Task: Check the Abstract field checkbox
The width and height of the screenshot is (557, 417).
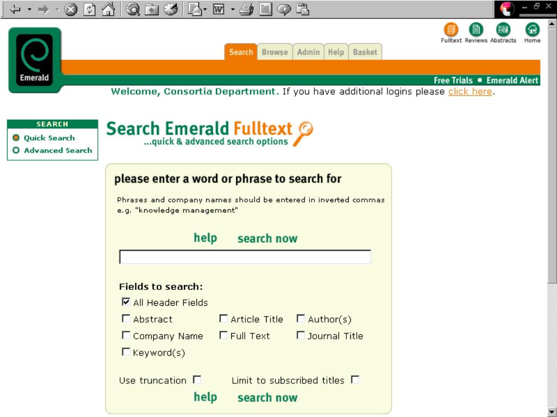Action: 126,318
